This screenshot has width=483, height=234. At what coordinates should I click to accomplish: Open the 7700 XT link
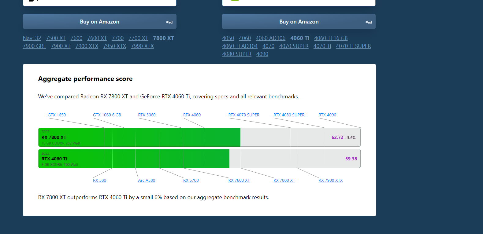tap(138, 38)
